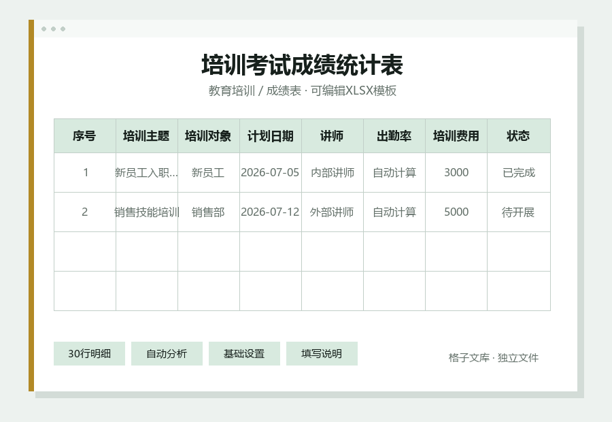This screenshot has height=422, width=612.
Task: Click the 待开展 status cell
Action: click(x=518, y=212)
